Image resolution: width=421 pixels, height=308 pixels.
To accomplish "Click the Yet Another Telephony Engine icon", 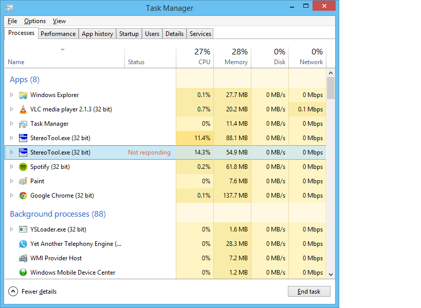I will 23,244.
